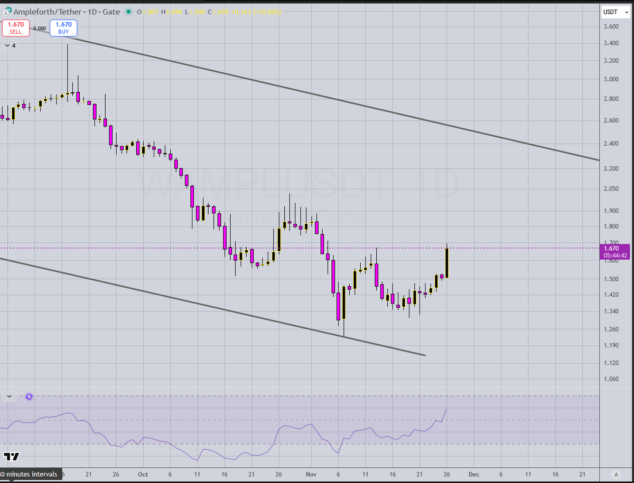The image size is (634, 483).
Task: Click the 2.050 price axis label
Action: [x=611, y=188]
